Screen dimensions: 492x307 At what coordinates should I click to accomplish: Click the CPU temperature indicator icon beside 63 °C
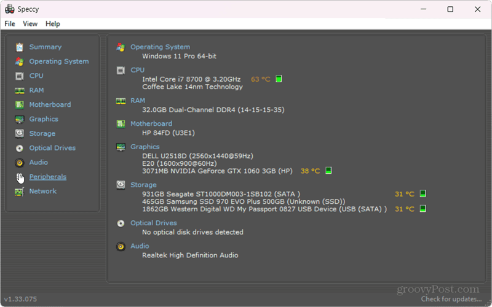(x=279, y=79)
